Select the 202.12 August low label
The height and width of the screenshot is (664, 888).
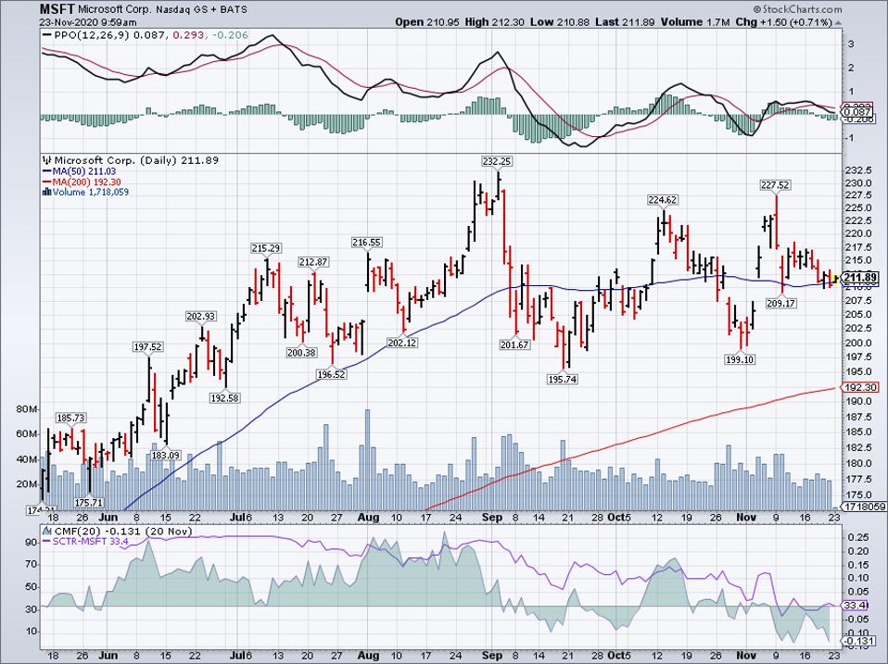(402, 342)
